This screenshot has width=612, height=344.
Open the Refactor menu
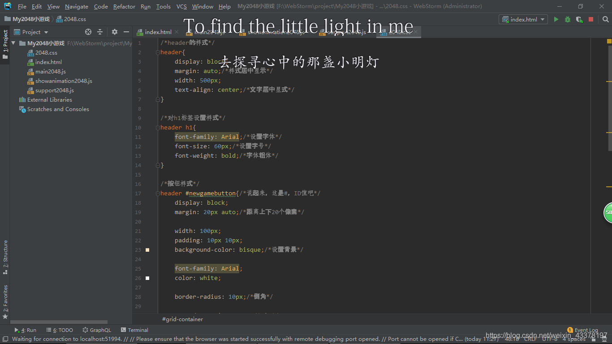pos(124,6)
